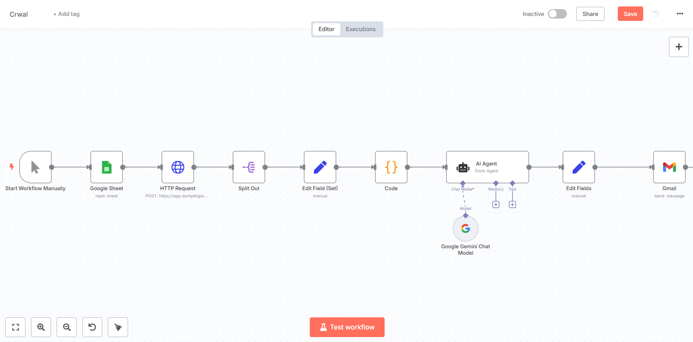Click the 'read: sheet' subtitle
693x342 pixels.
coord(107,196)
